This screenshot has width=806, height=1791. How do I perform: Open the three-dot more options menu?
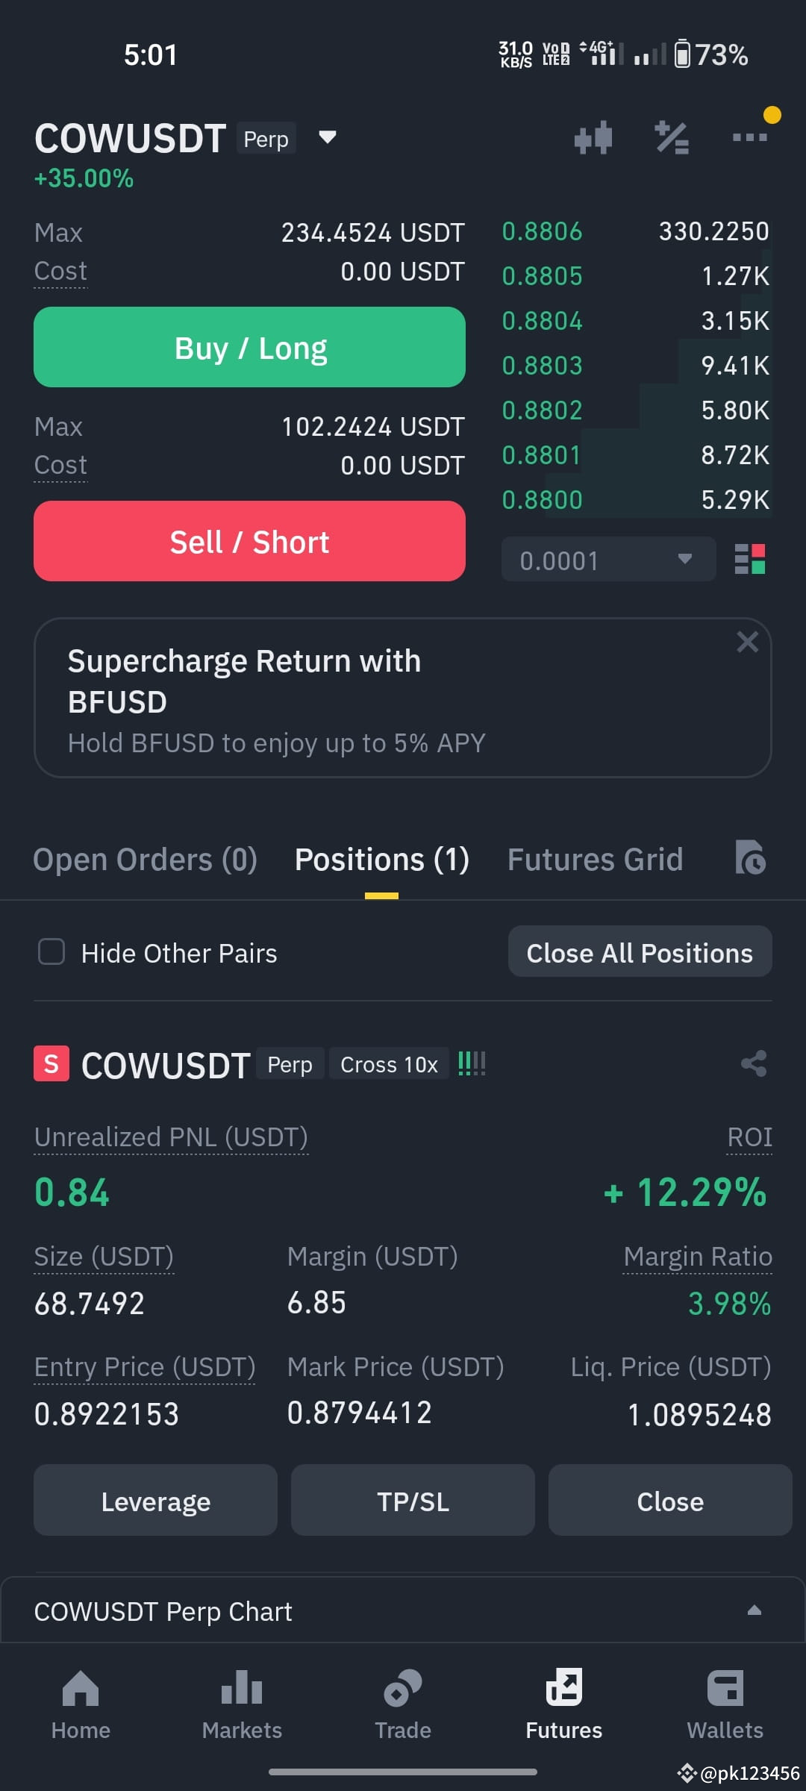[x=749, y=137]
